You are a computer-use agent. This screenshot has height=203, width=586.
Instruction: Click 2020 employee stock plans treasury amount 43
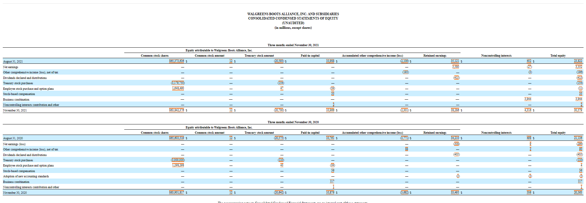coord(282,165)
